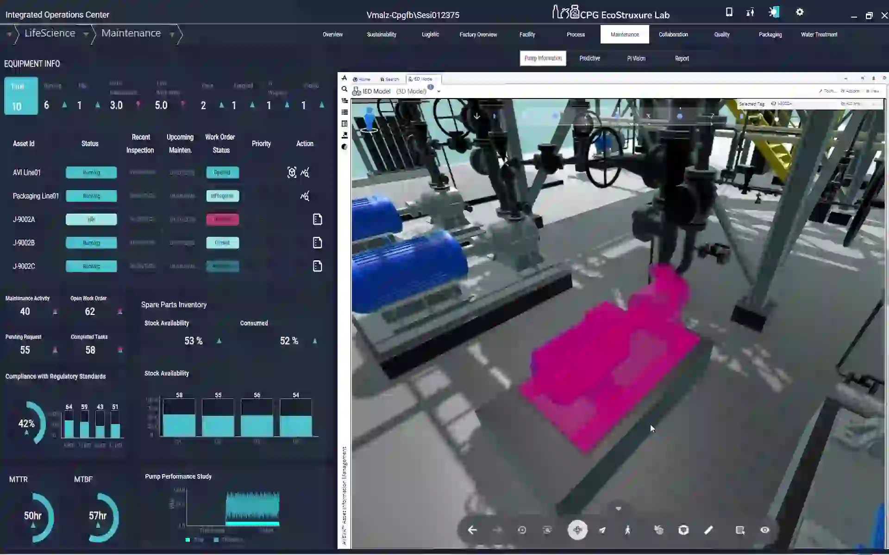Click the undo globe icon in 3D toolbar
Screen dimensions: 889x555
pyautogui.click(x=658, y=530)
